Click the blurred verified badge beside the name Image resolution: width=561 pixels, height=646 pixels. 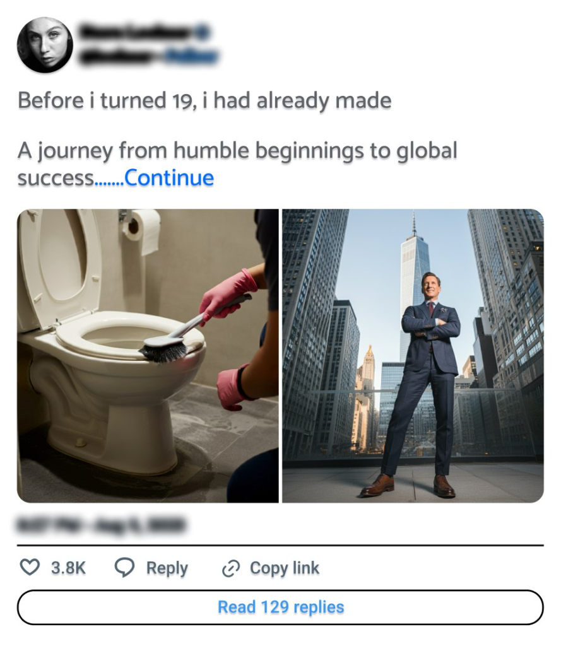pos(203,32)
